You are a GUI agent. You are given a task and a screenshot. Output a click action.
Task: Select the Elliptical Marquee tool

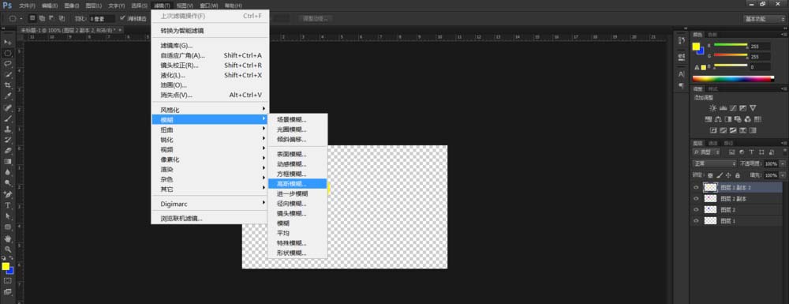point(8,53)
